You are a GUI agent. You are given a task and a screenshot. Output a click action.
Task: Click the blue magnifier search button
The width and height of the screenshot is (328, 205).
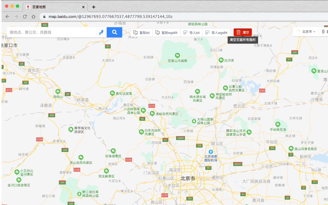114,32
